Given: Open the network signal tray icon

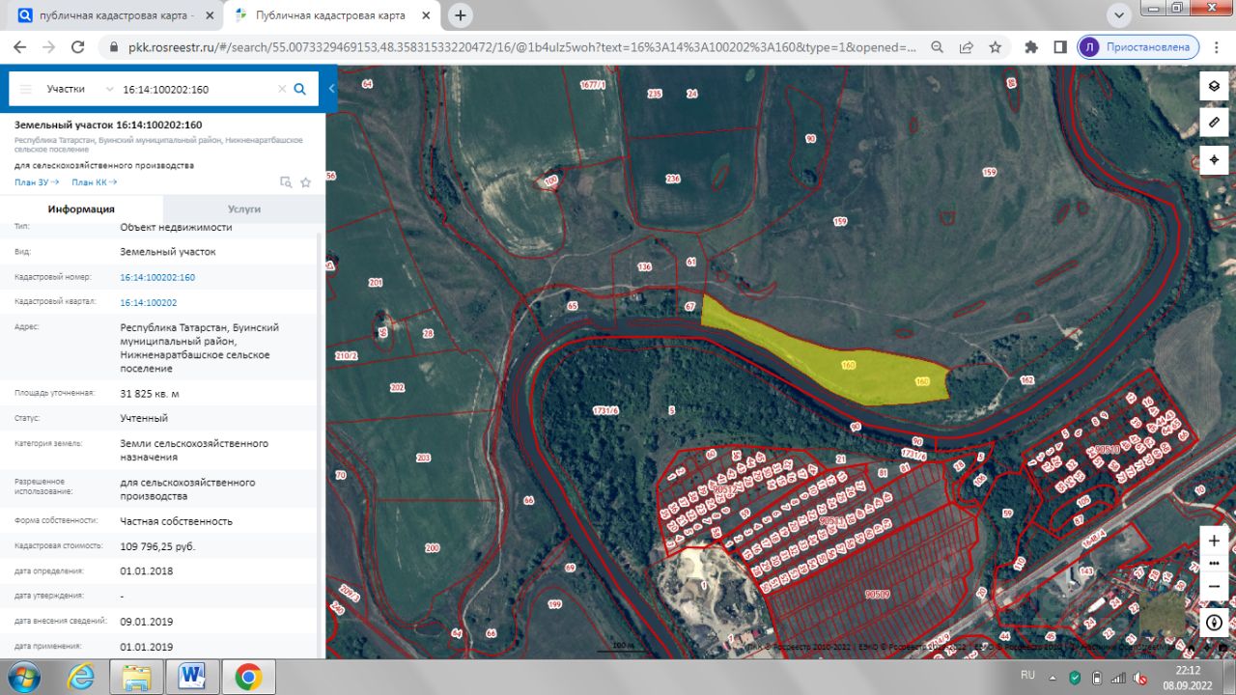Looking at the screenshot, I should (x=1118, y=677).
